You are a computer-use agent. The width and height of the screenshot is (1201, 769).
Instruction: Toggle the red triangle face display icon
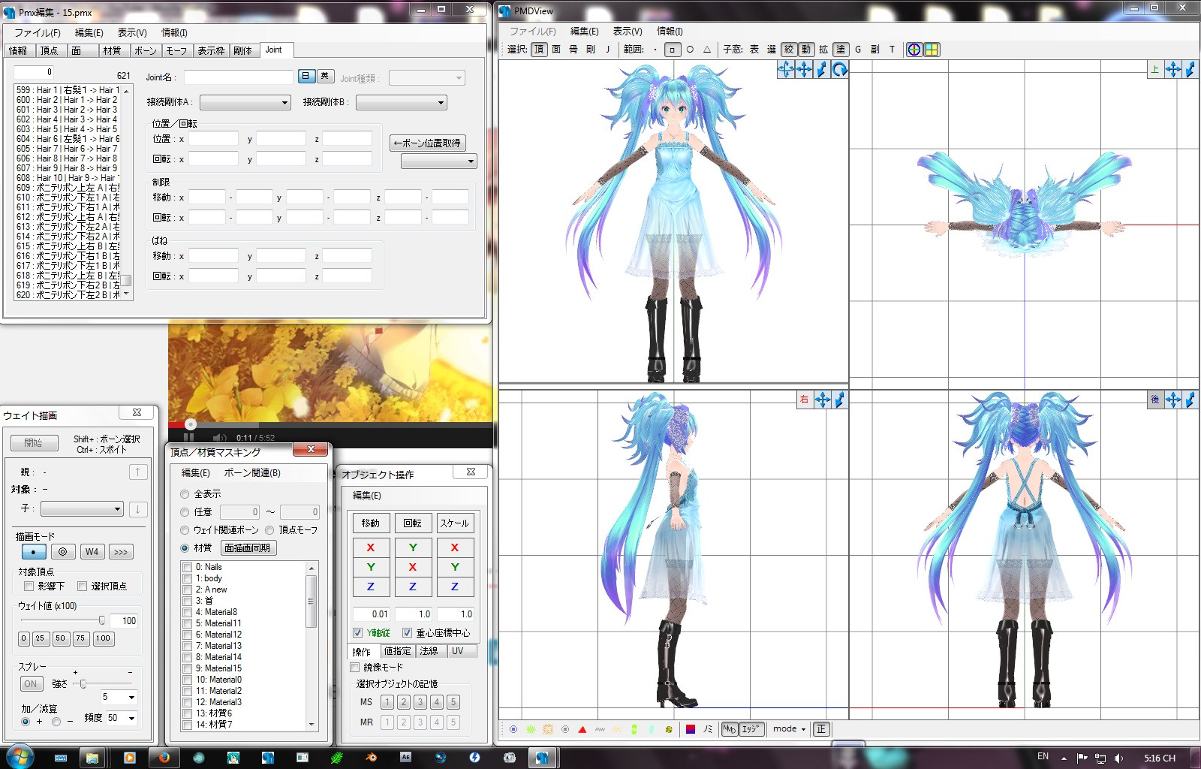582,729
